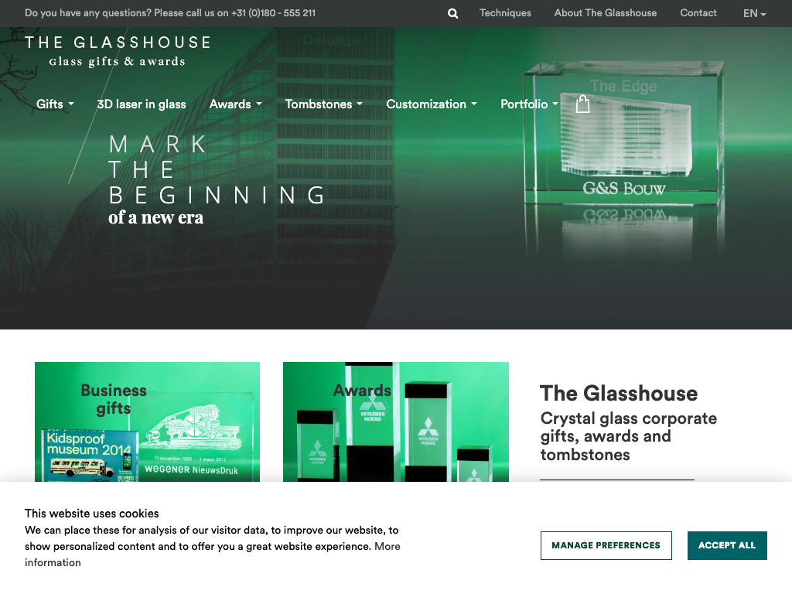
Task: Click Manage Preferences button
Action: pos(606,545)
